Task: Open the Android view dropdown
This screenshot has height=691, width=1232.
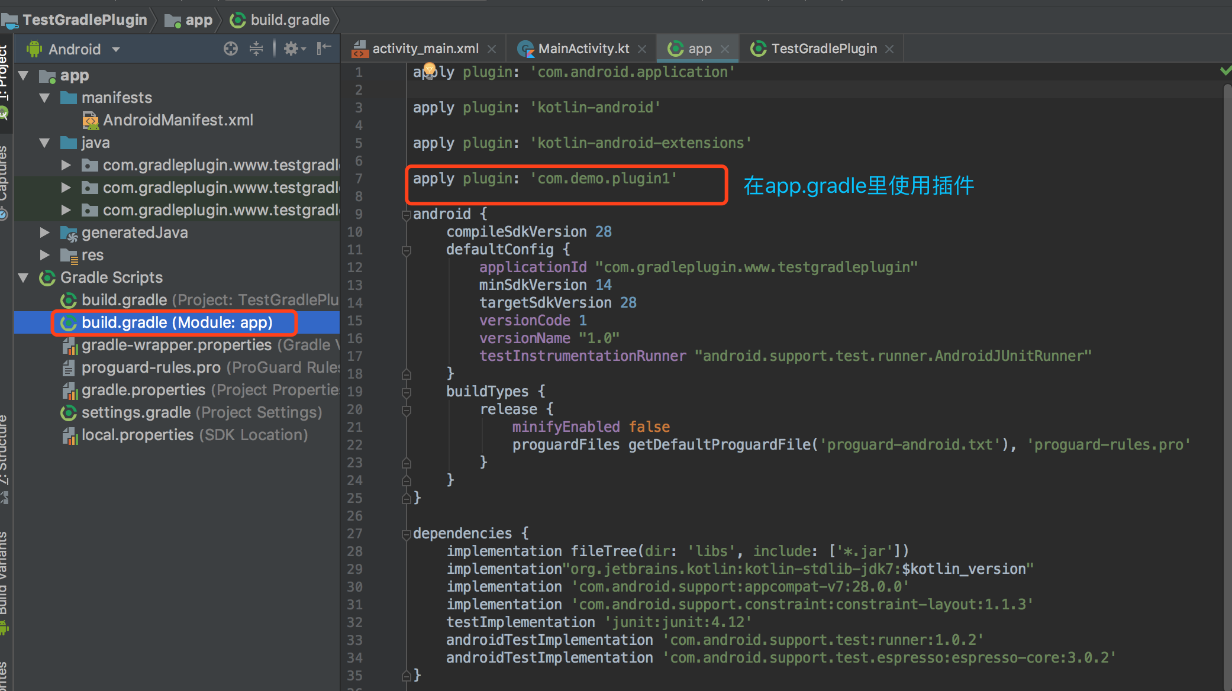Action: tap(116, 49)
